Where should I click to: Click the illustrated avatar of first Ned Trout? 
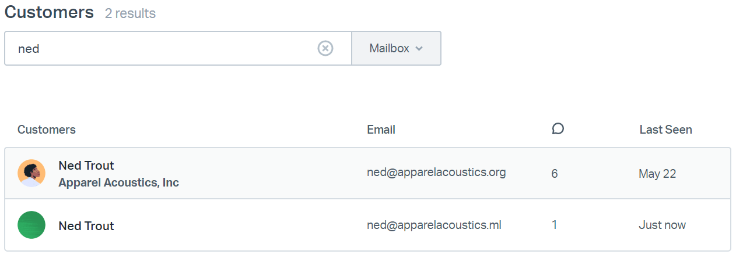point(31,173)
